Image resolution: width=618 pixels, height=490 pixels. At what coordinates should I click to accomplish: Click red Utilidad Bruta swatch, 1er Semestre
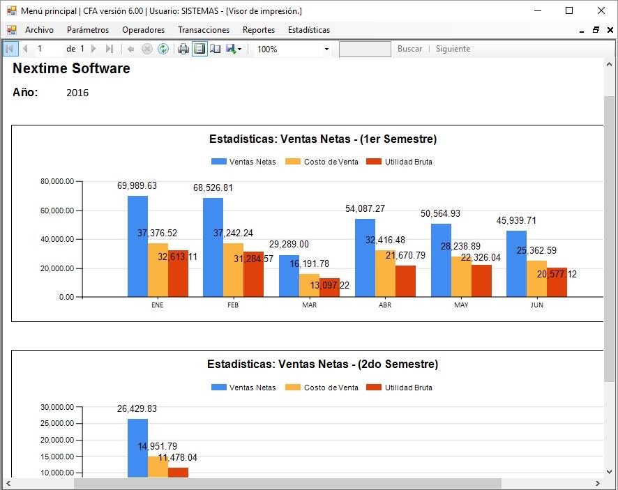click(374, 162)
